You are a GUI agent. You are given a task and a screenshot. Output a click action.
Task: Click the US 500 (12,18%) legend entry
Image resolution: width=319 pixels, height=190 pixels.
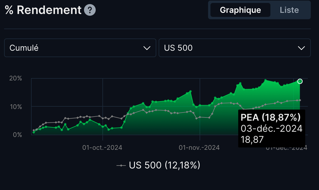[x=158, y=165]
